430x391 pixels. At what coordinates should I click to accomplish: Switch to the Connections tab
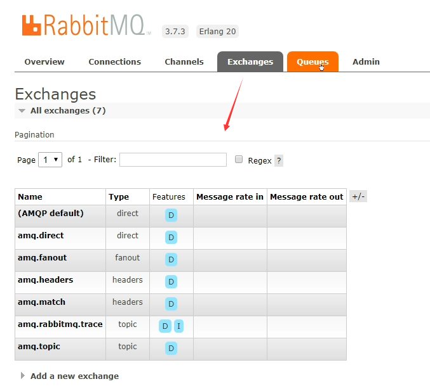pyautogui.click(x=114, y=62)
